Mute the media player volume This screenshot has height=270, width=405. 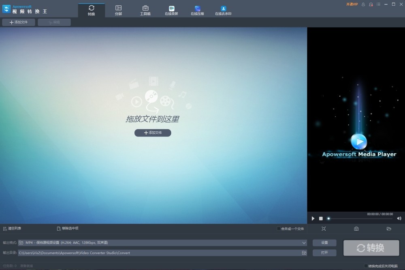click(x=399, y=219)
